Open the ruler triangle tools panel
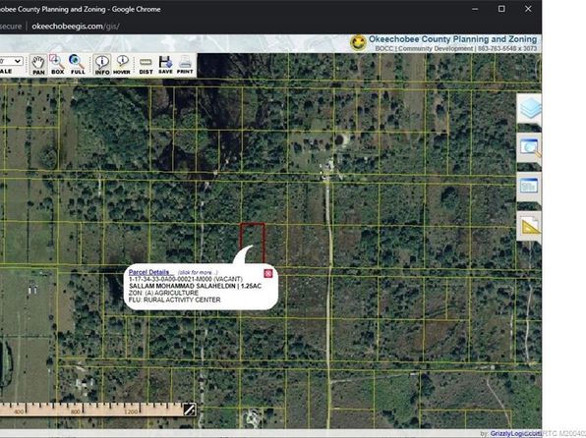 (x=529, y=226)
